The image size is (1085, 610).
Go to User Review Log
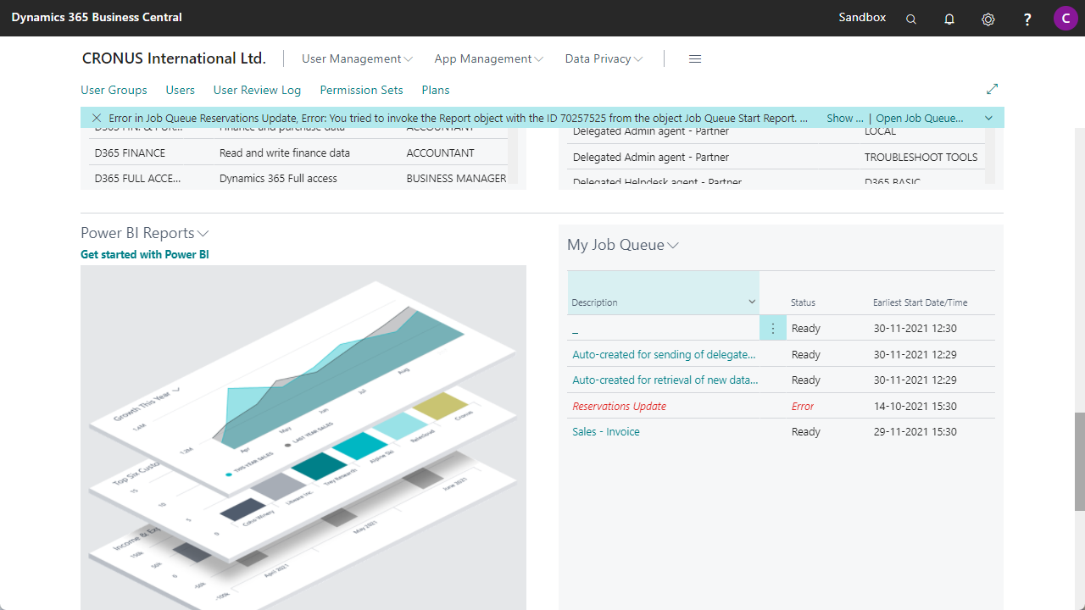point(257,90)
